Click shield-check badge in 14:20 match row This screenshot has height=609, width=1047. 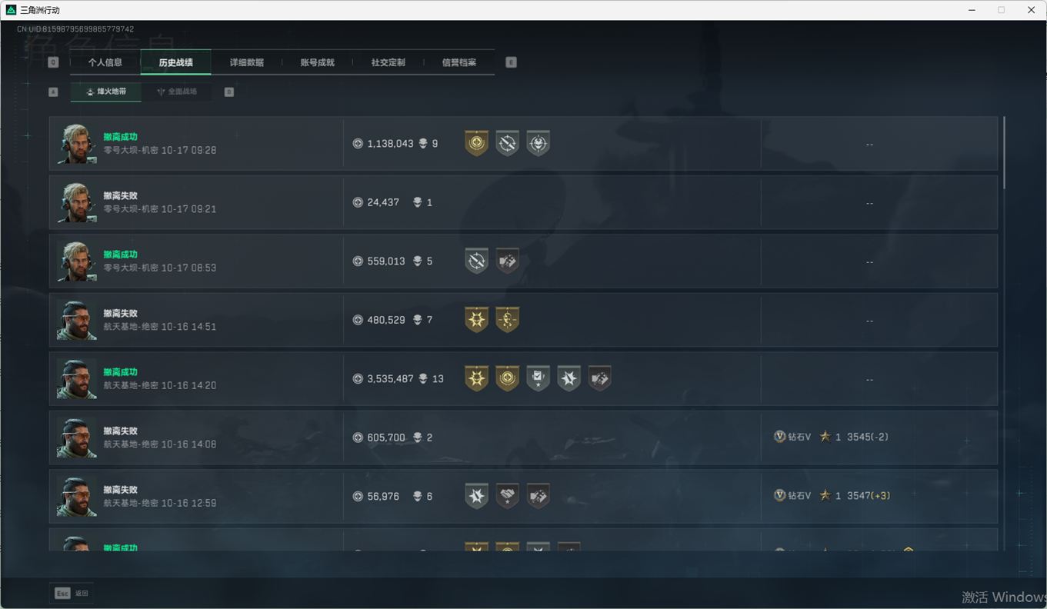tap(538, 378)
